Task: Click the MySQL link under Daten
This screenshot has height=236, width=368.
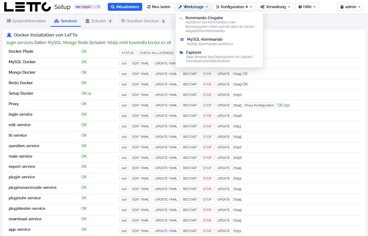Action: (55, 42)
